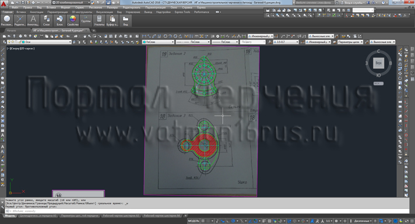Click the AutoCAD application menu logo
Image resolution: width=415 pixels, height=224 pixels.
coord(3,5)
